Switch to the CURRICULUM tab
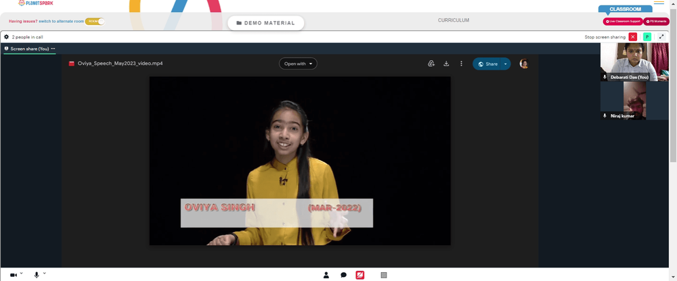677x281 pixels. [x=454, y=20]
